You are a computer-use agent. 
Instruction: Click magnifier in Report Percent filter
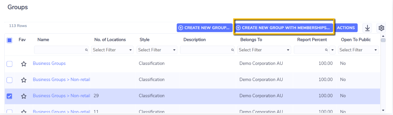click(x=326, y=50)
